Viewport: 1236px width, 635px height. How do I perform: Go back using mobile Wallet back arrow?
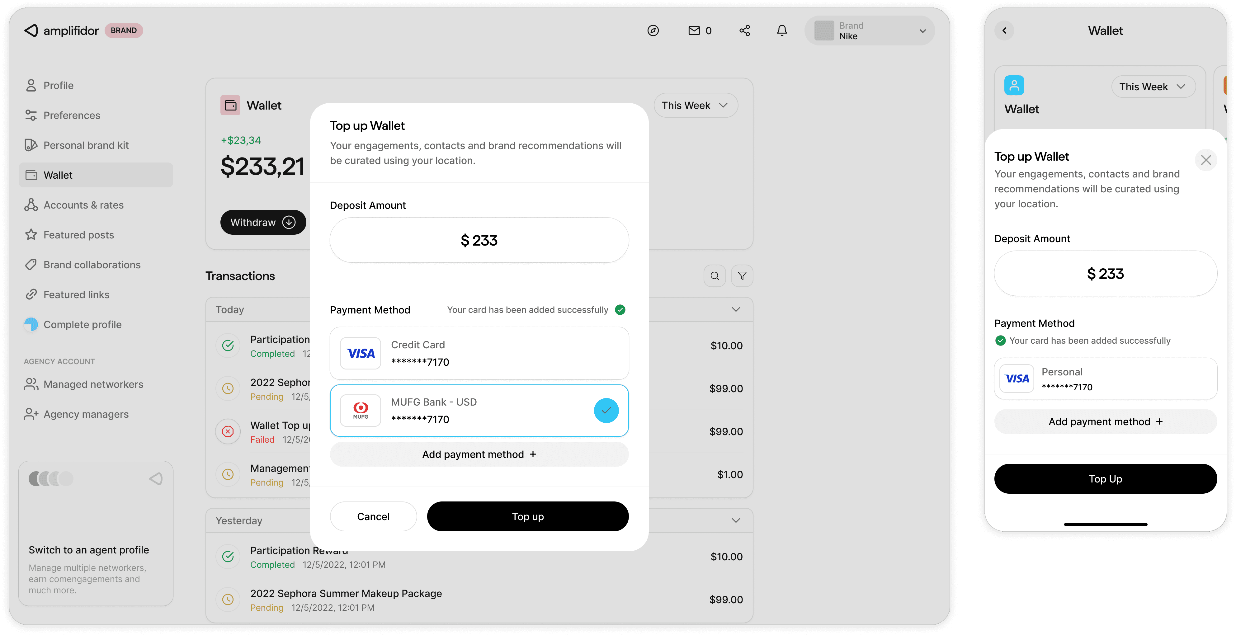[1004, 31]
